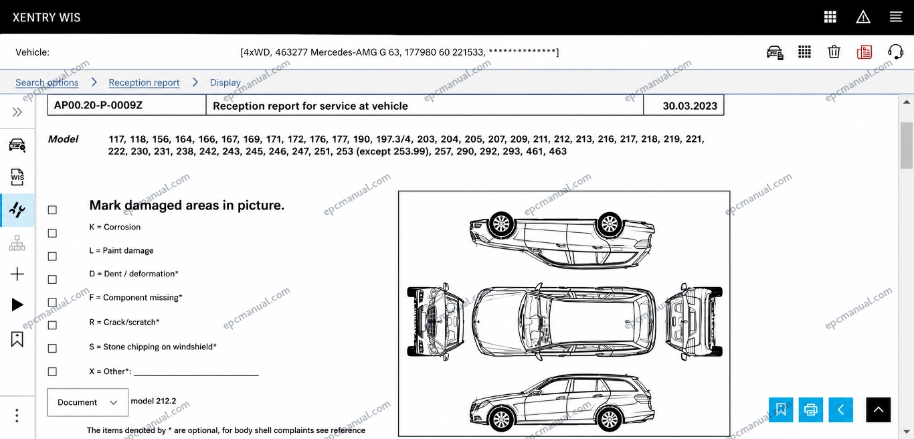
Task: Open the red document list icon
Action: (864, 52)
